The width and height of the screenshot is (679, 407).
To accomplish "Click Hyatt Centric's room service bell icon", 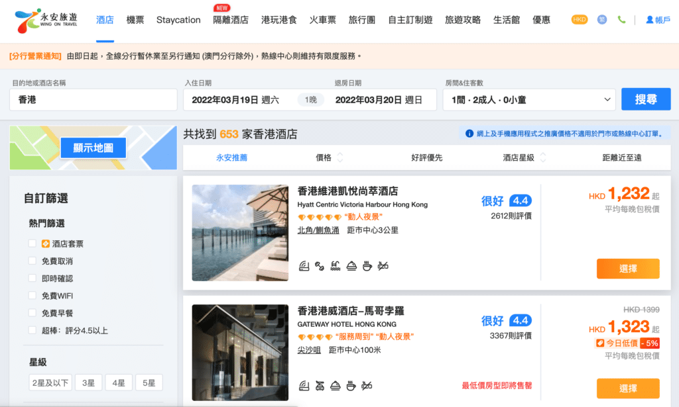I will tap(351, 266).
